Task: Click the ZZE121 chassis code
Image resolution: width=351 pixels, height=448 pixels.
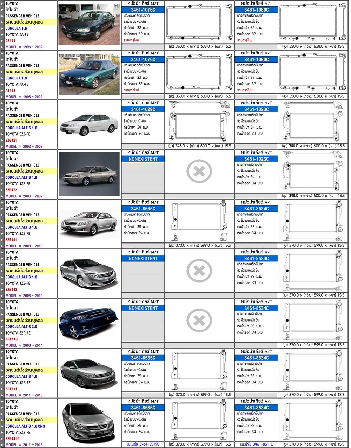Action: point(11,140)
